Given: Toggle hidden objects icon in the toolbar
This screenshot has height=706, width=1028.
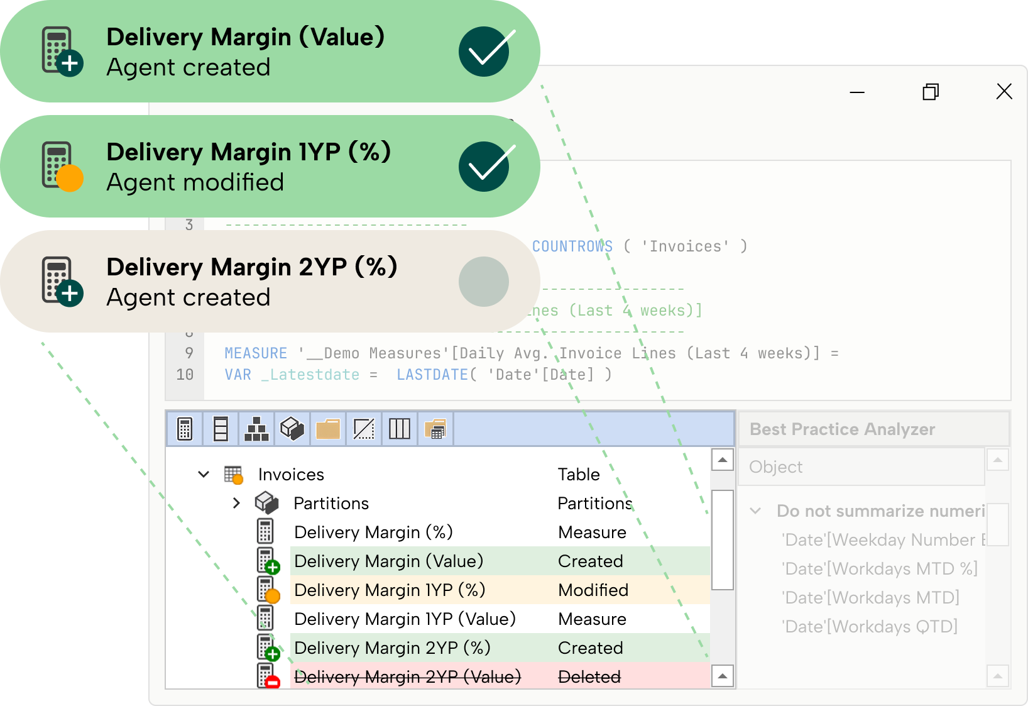Looking at the screenshot, I should (364, 429).
